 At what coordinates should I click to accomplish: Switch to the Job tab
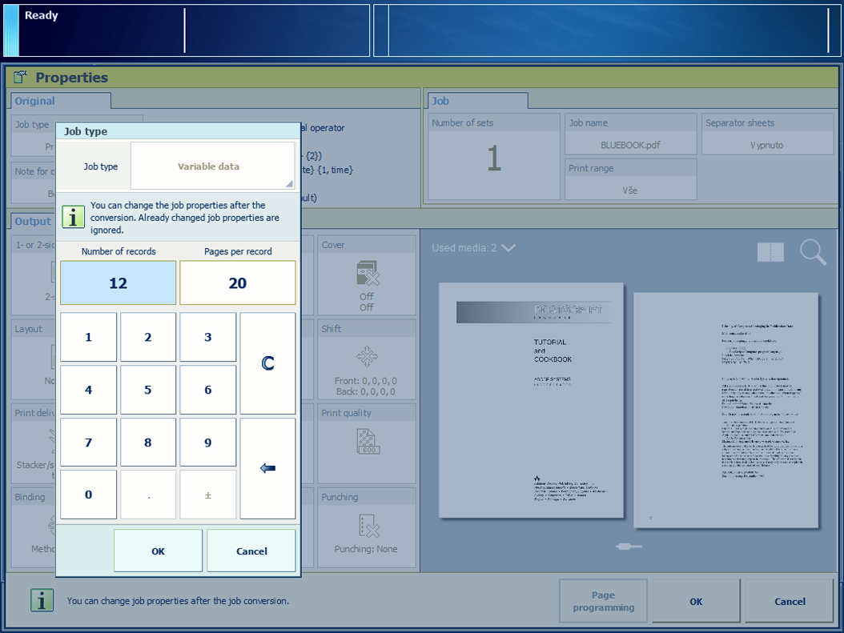440,101
